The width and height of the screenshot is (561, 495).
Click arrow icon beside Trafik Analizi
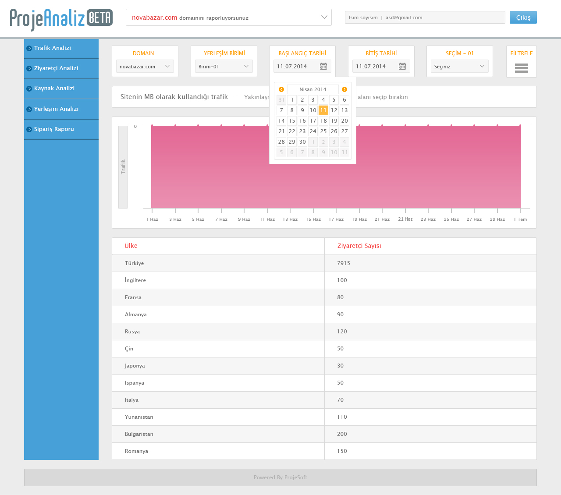pyautogui.click(x=29, y=48)
